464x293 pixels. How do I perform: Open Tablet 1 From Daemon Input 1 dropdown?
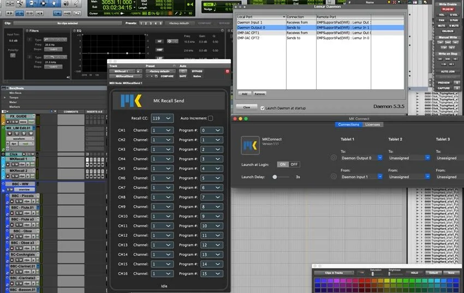(361, 177)
